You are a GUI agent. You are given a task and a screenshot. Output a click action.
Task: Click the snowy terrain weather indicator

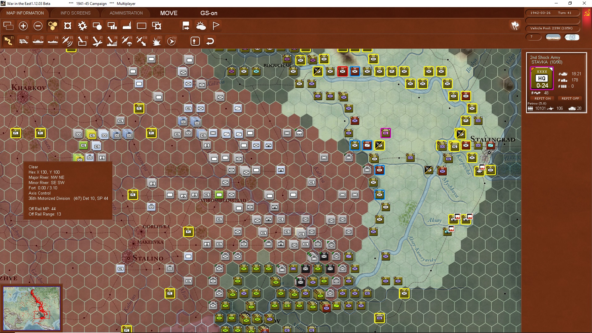[x=553, y=37]
